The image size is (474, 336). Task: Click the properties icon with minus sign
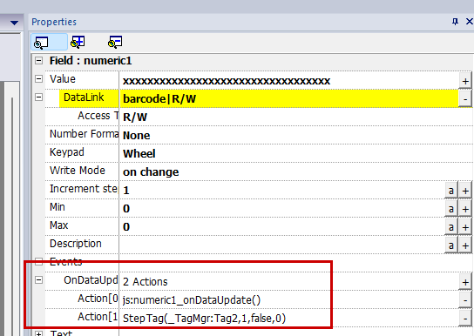pyautogui.click(x=115, y=42)
